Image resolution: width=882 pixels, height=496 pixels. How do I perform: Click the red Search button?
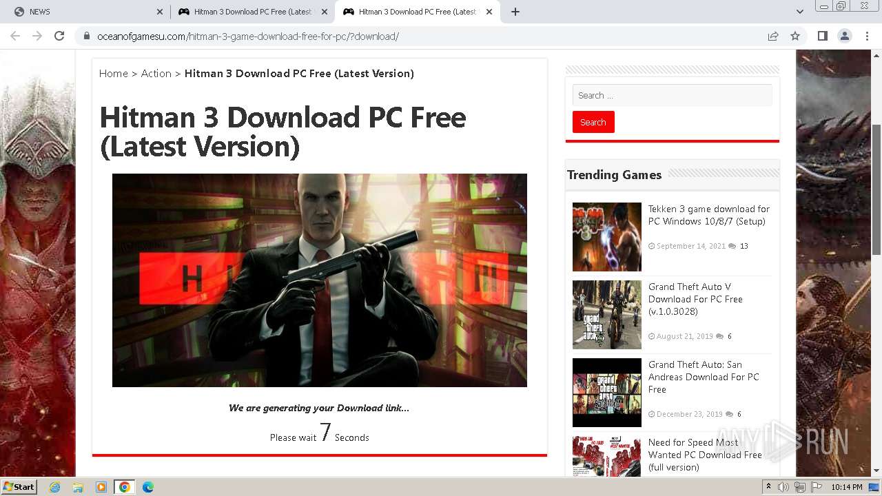click(593, 122)
